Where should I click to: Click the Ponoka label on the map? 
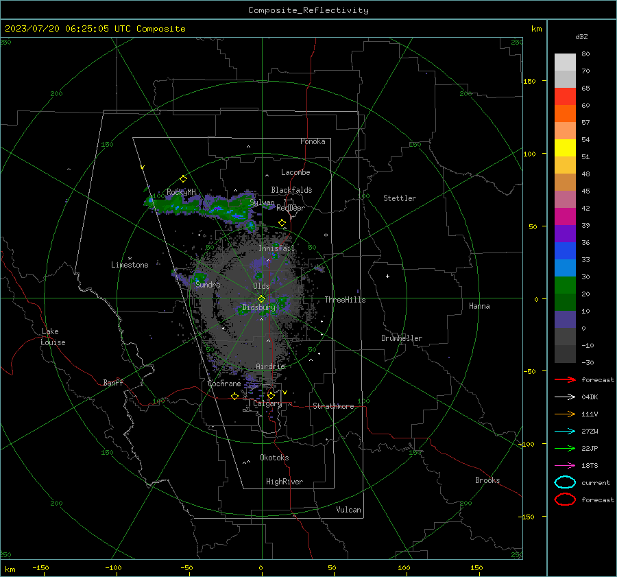pyautogui.click(x=313, y=141)
